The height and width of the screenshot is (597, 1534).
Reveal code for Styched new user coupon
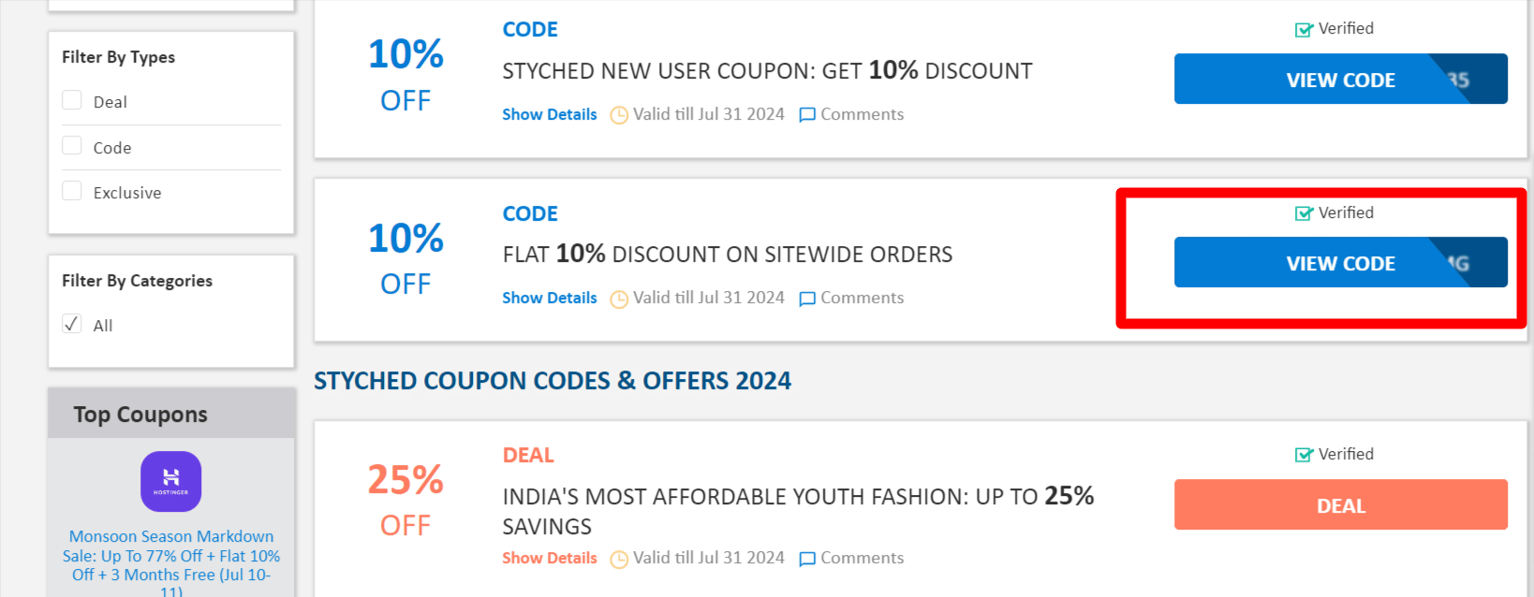pyautogui.click(x=1340, y=80)
